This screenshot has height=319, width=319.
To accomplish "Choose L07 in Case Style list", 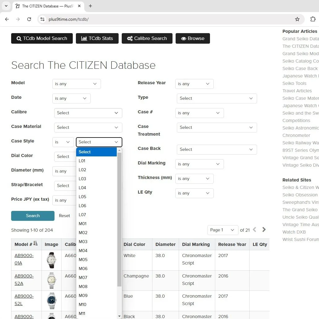I will tap(96, 215).
